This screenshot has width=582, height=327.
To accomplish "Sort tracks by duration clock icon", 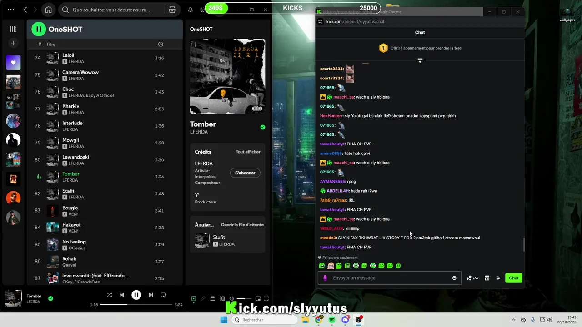I will pyautogui.click(x=161, y=44).
